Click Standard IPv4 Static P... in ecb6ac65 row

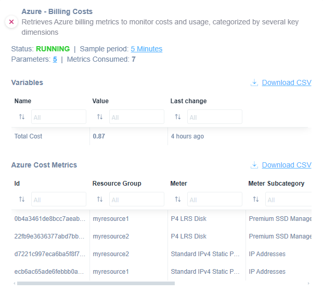point(205,272)
